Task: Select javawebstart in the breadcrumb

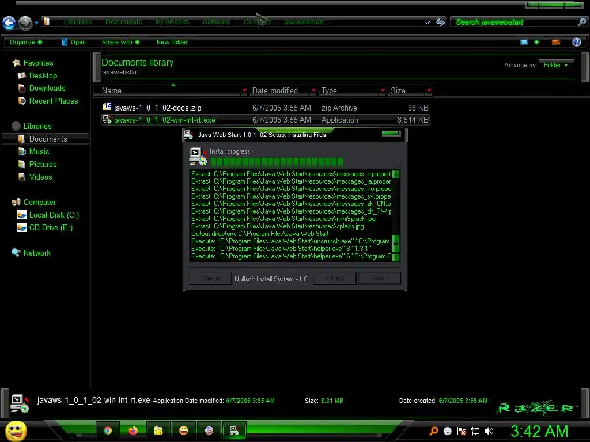Action: tap(304, 22)
